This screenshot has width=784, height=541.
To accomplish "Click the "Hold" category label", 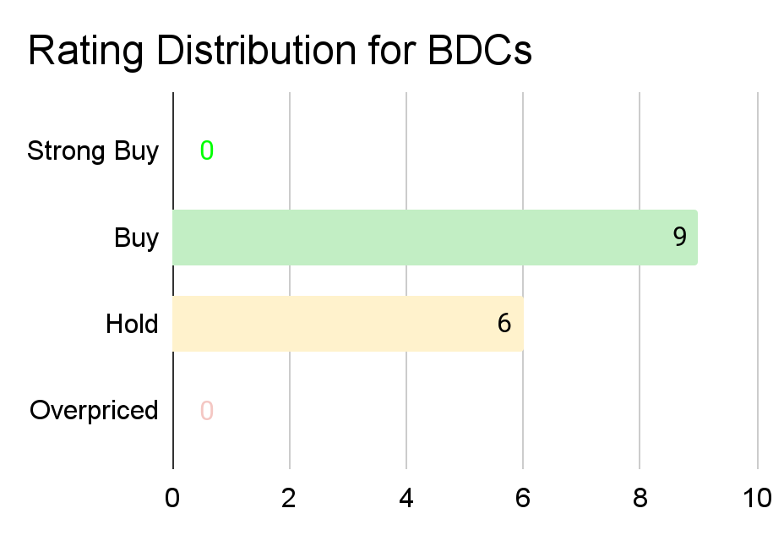I will (133, 324).
